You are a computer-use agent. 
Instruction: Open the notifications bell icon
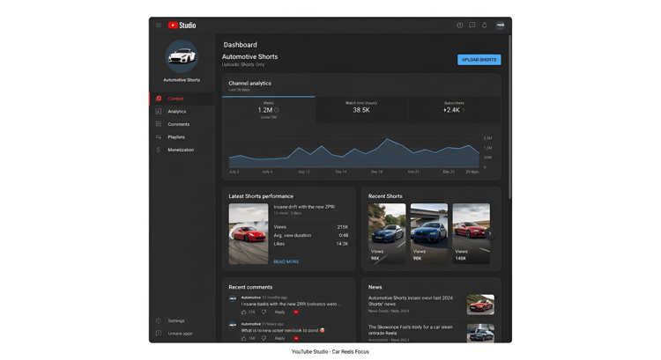(485, 26)
